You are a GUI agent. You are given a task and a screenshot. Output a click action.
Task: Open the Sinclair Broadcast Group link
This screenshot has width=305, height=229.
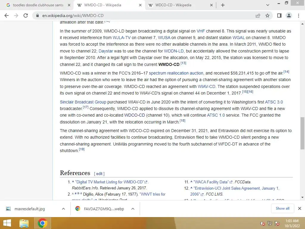83,102
